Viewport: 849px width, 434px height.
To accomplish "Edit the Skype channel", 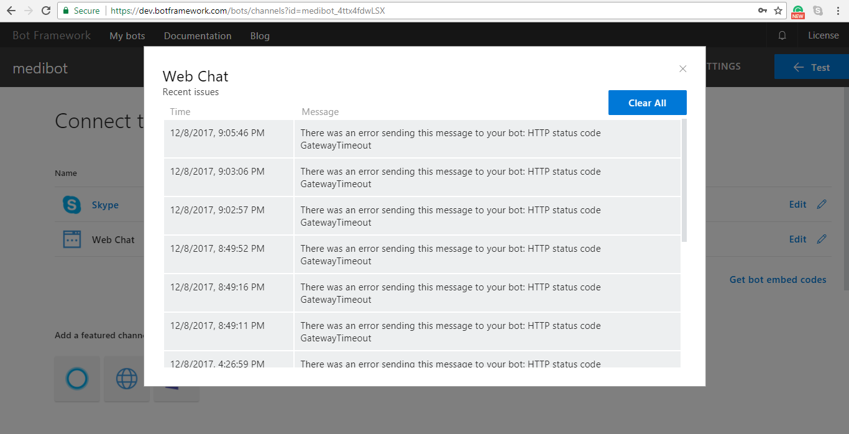I will point(797,205).
